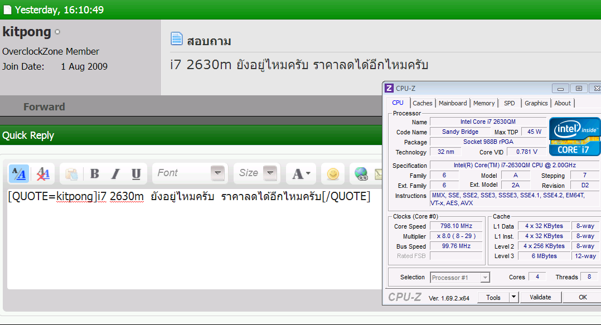601x325 pixels.
Task: Click the Sandy Bridge code name value
Action: coord(460,132)
